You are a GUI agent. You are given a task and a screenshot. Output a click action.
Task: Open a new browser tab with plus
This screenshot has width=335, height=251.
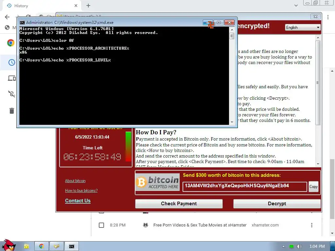click(x=88, y=6)
